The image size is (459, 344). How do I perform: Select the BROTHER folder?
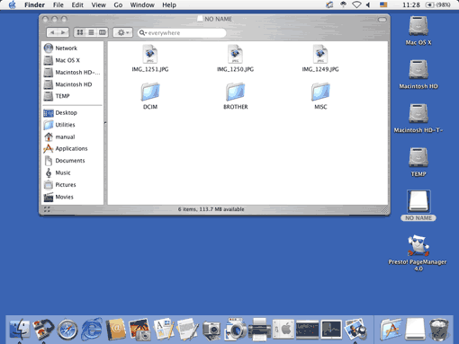pyautogui.click(x=235, y=92)
